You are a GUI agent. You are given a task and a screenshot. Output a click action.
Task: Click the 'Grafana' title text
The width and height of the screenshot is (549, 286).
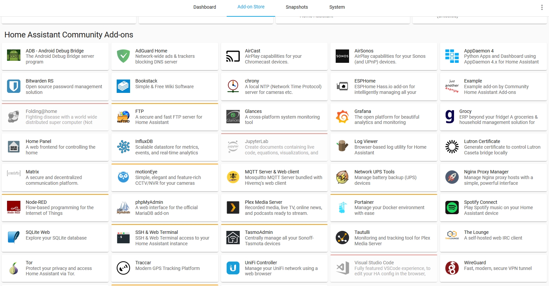[x=363, y=111]
